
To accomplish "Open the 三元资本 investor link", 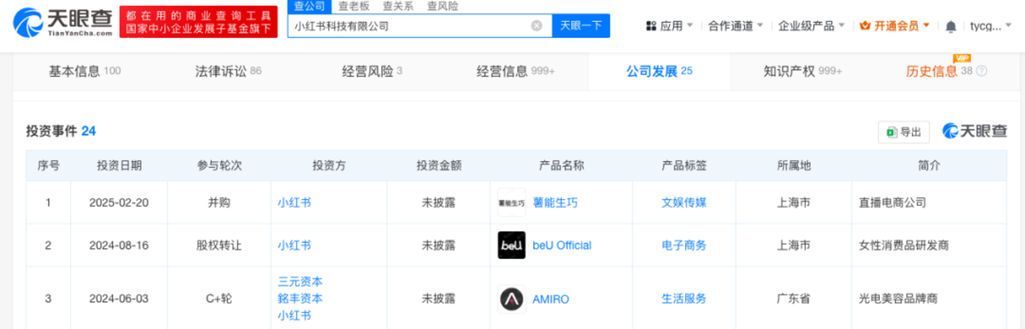I will tap(300, 281).
